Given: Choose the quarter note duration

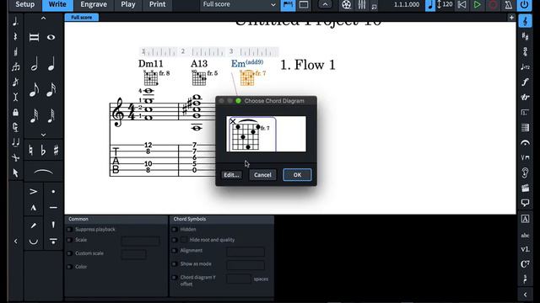Looking at the screenshot, I should tap(51, 64).
